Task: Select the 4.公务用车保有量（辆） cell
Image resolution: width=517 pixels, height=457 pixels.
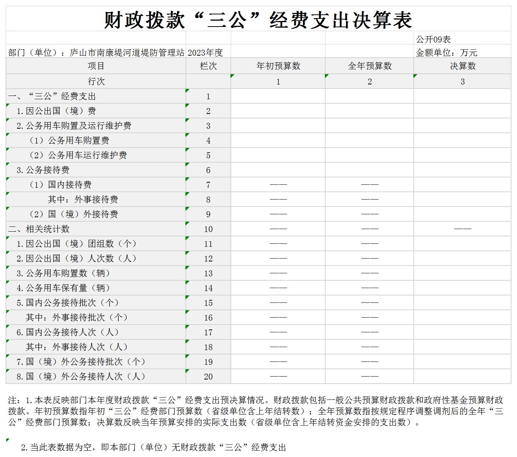Action: (63, 288)
